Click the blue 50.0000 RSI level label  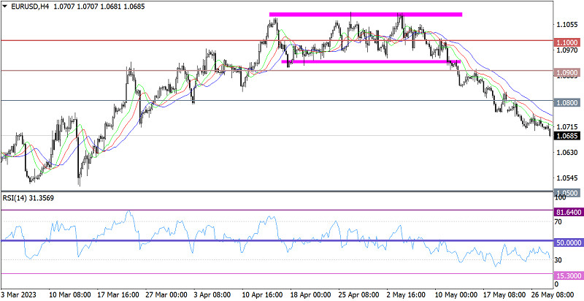(567, 242)
